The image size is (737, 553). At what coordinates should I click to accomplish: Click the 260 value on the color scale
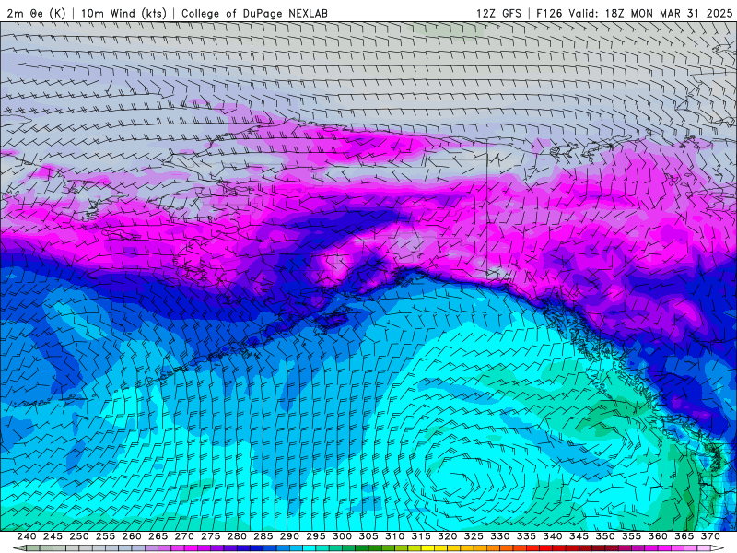(132, 536)
